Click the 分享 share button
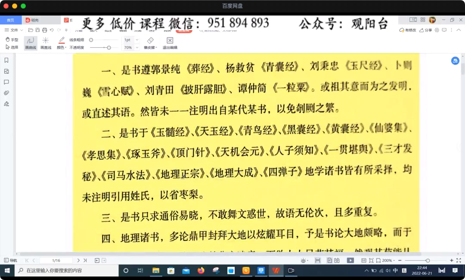 tap(426, 30)
